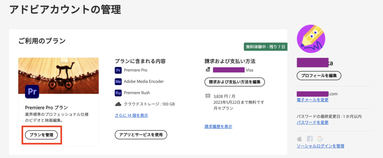The width and height of the screenshot is (383, 158).
Task: Click 電子メールを変更 link
Action: 313,100
